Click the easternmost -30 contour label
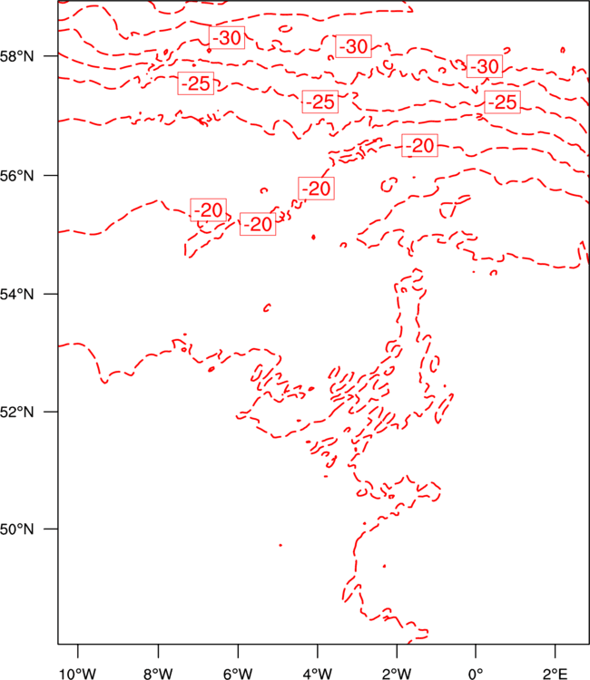 485,66
